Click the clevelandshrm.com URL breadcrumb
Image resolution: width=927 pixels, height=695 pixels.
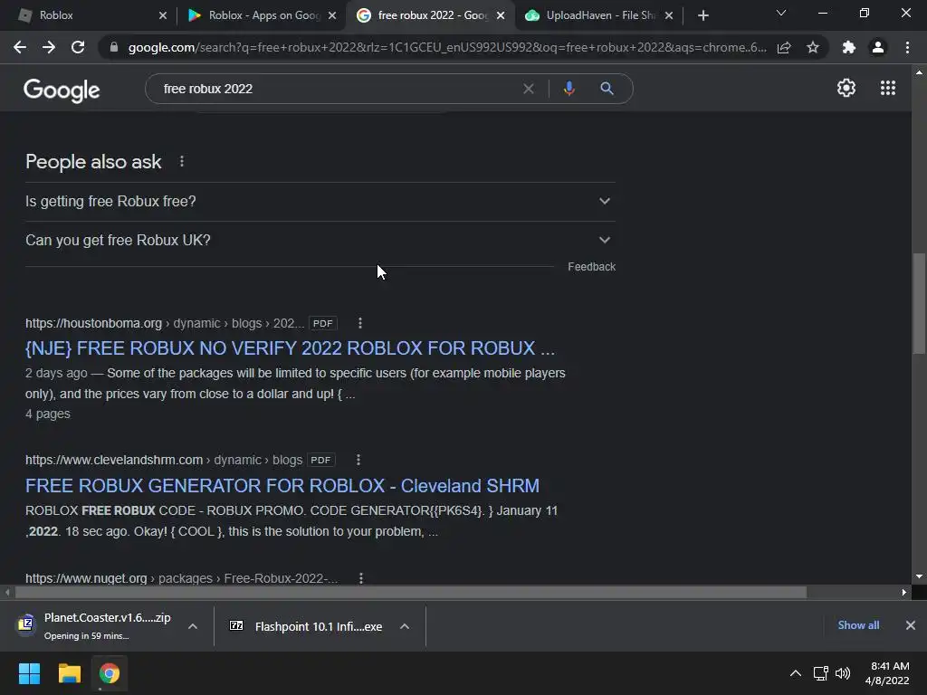[164, 460]
